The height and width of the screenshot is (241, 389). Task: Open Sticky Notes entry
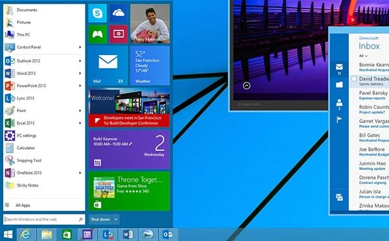(x=45, y=185)
